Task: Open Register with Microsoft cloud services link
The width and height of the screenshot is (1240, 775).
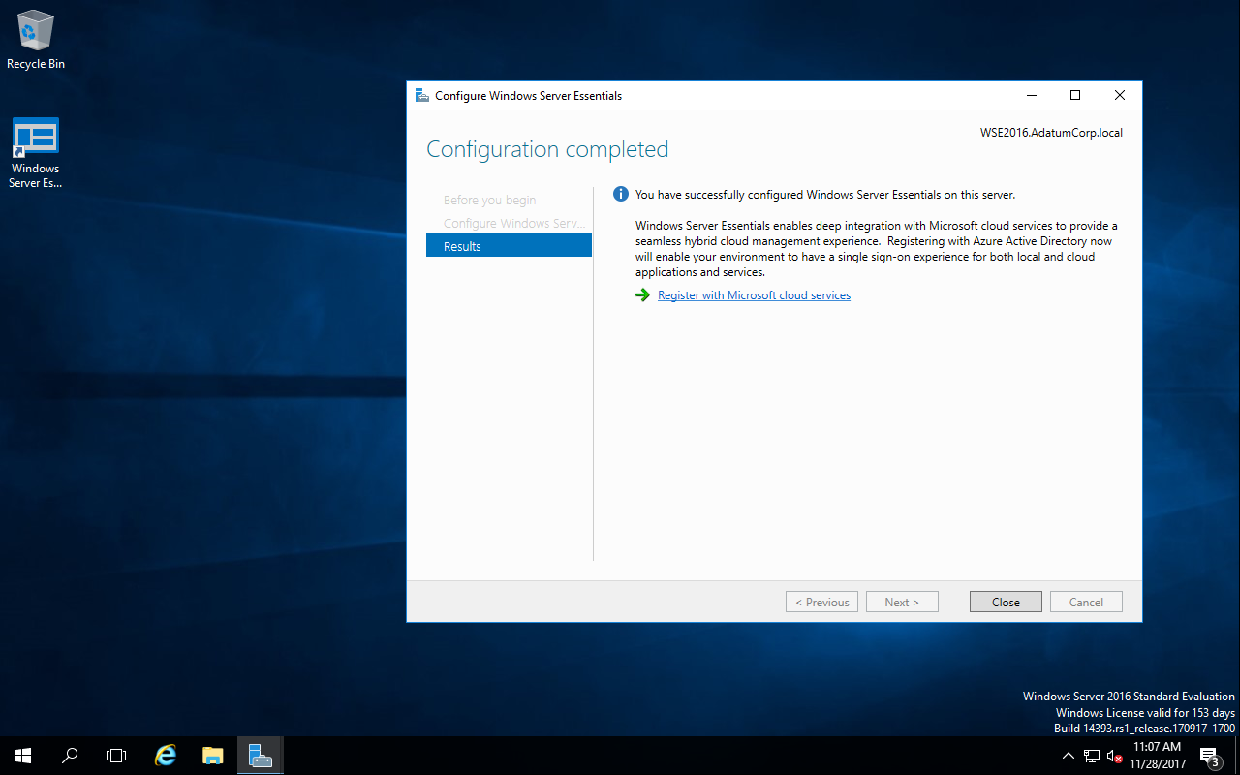Action: pyautogui.click(x=754, y=295)
